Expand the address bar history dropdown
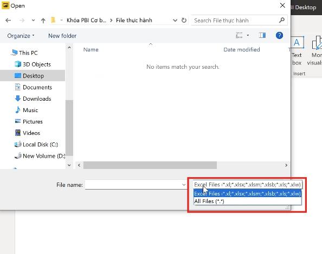Screen dimensions: 322x254 pos(175,21)
